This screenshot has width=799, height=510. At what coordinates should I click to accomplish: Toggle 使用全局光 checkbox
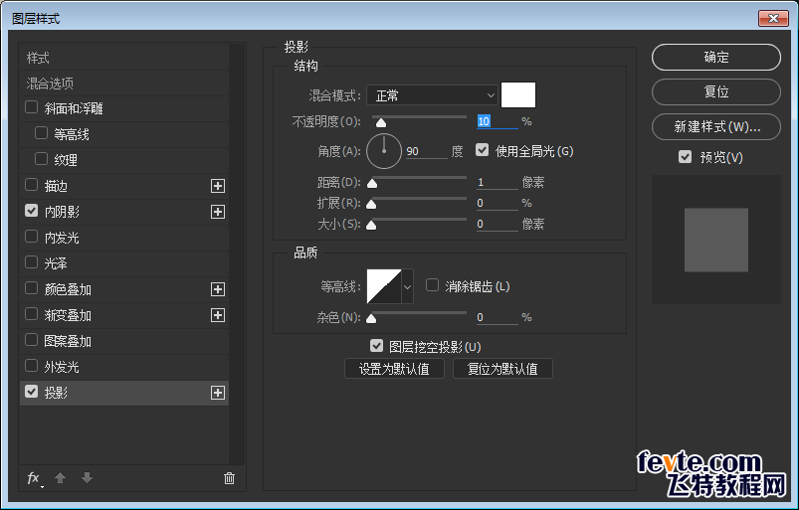coord(482,150)
